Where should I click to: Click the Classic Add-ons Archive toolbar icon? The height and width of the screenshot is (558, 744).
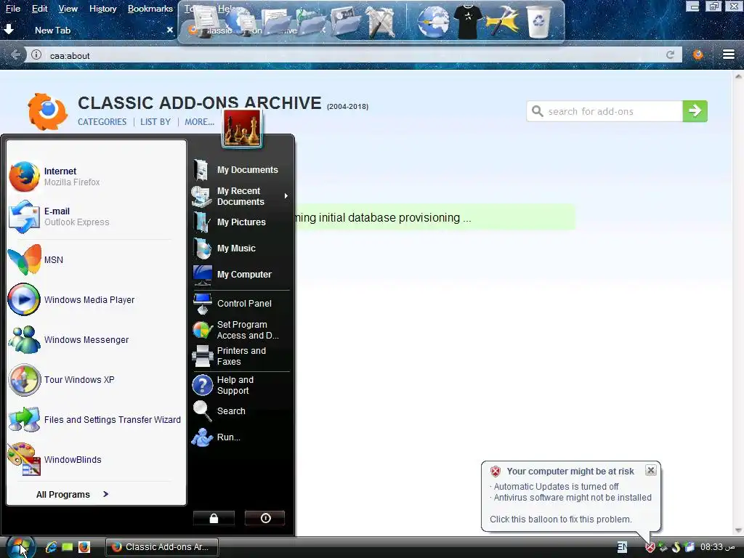(x=698, y=55)
